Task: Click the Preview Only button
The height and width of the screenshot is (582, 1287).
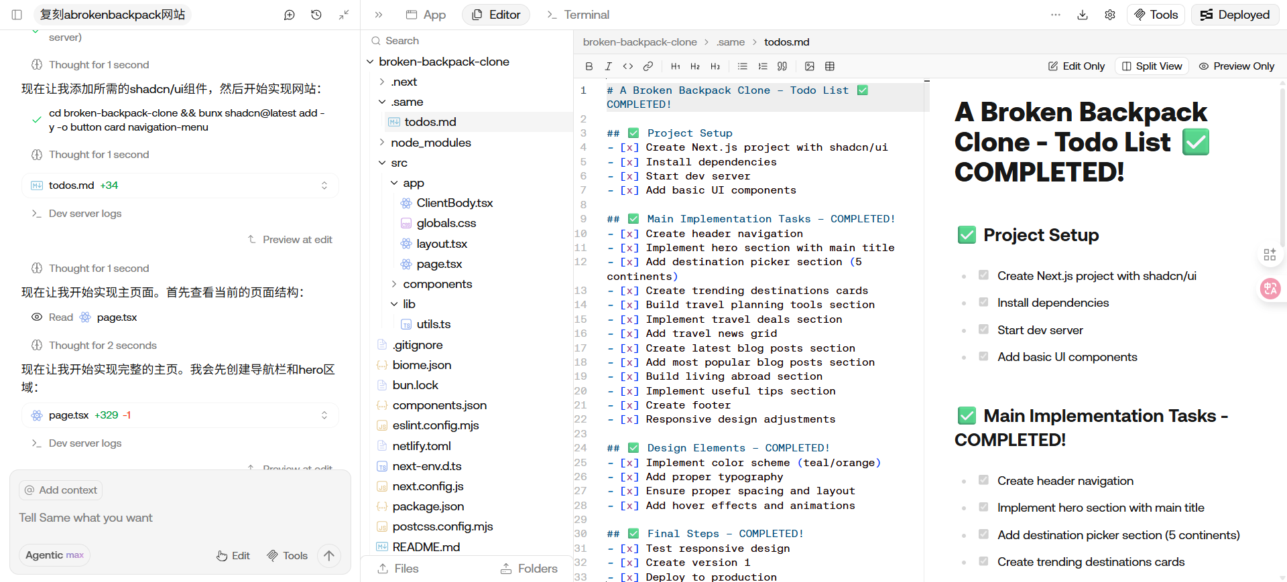Action: pyautogui.click(x=1236, y=66)
